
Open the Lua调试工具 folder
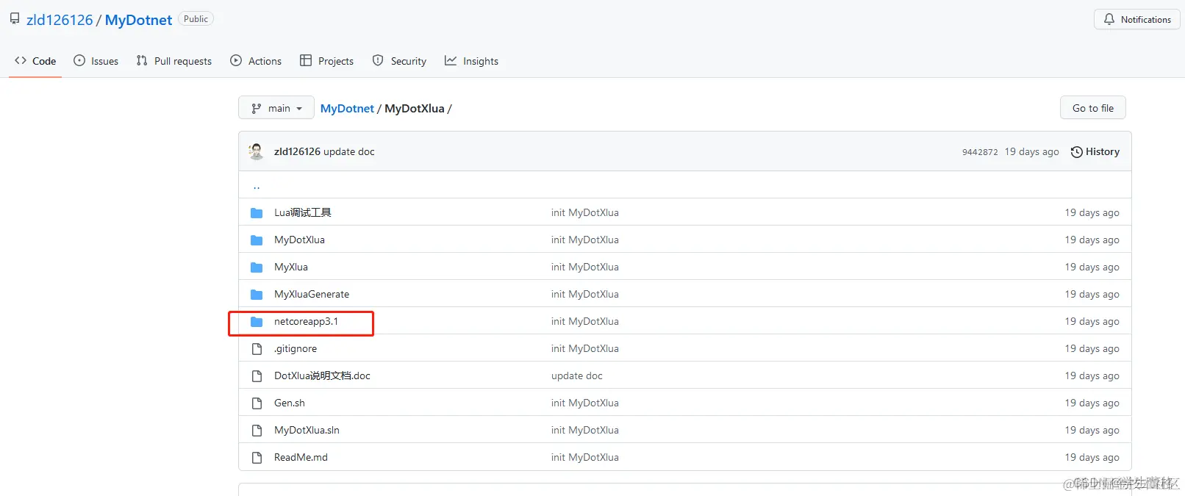303,212
